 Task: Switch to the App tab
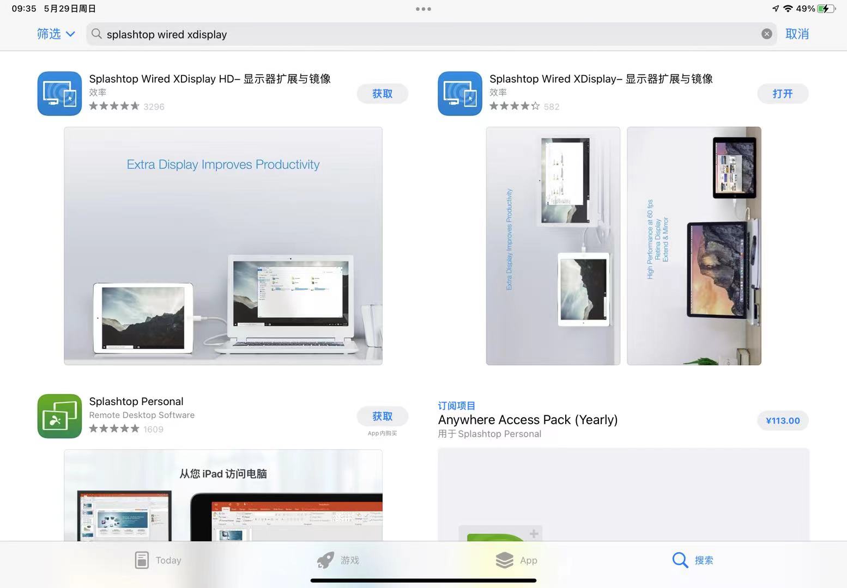pyautogui.click(x=516, y=560)
